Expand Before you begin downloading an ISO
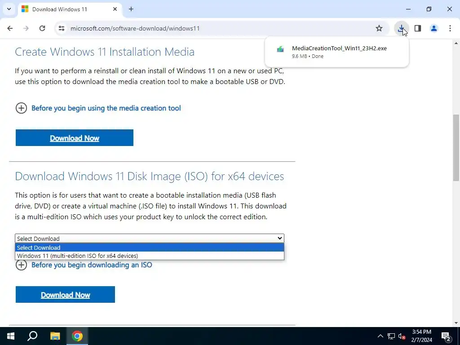 click(x=84, y=265)
